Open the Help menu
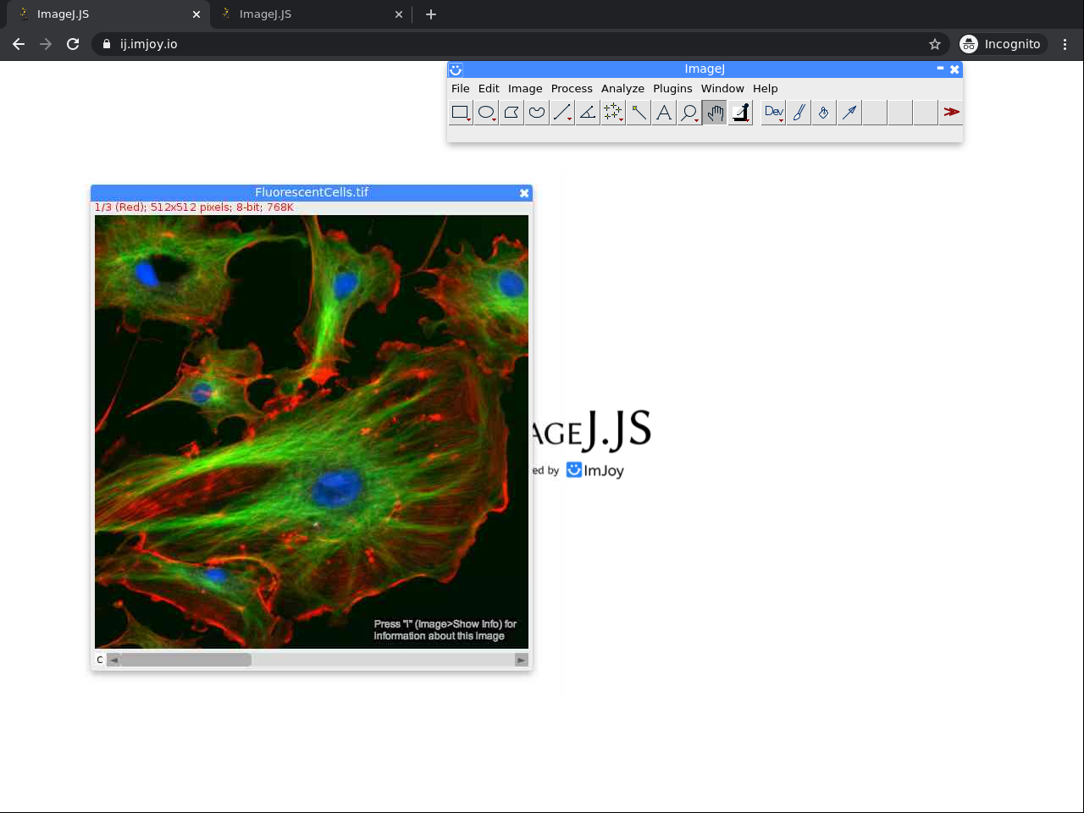Image resolution: width=1084 pixels, height=813 pixels. [x=766, y=88]
